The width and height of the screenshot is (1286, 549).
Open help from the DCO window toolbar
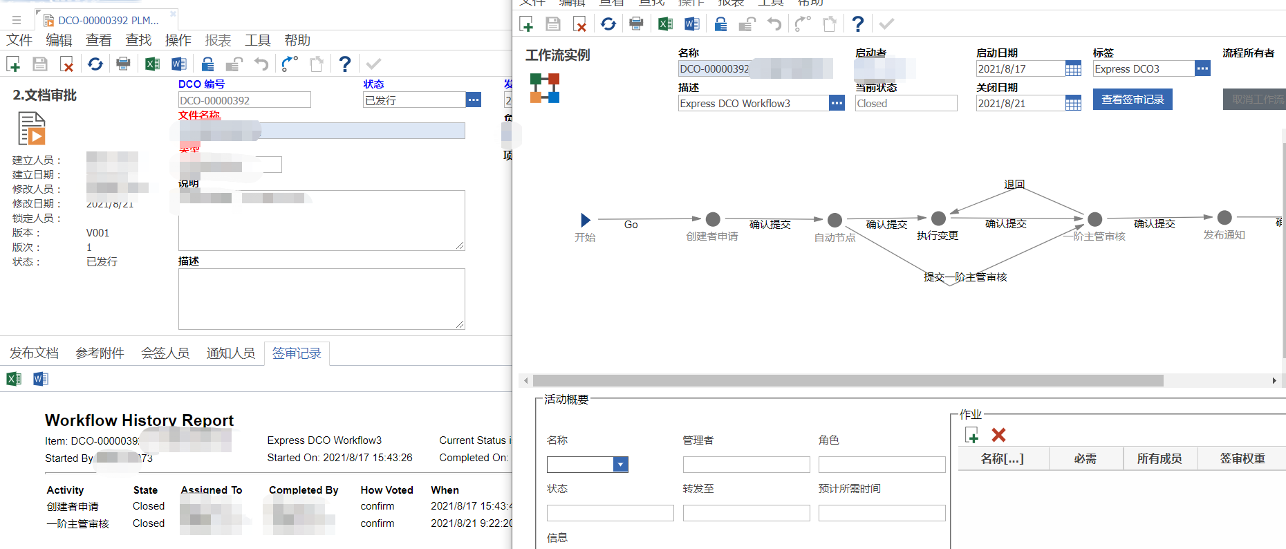click(345, 64)
